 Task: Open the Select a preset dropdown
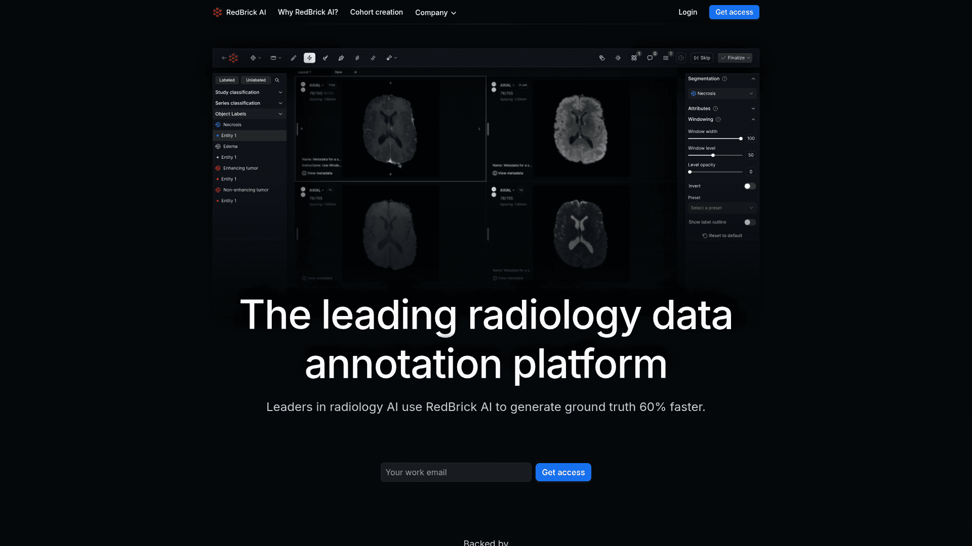click(x=722, y=208)
